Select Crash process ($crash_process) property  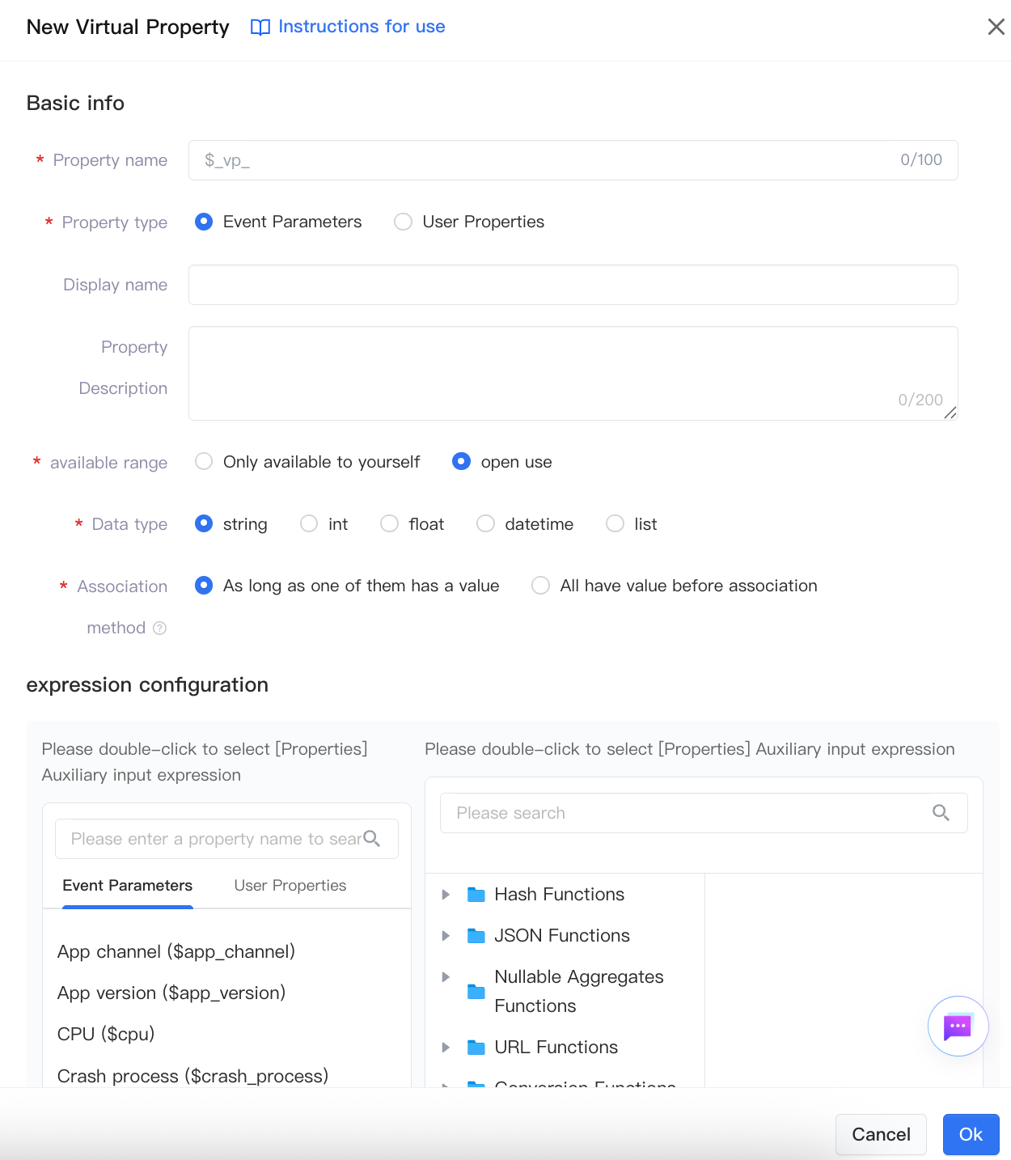click(x=193, y=1077)
